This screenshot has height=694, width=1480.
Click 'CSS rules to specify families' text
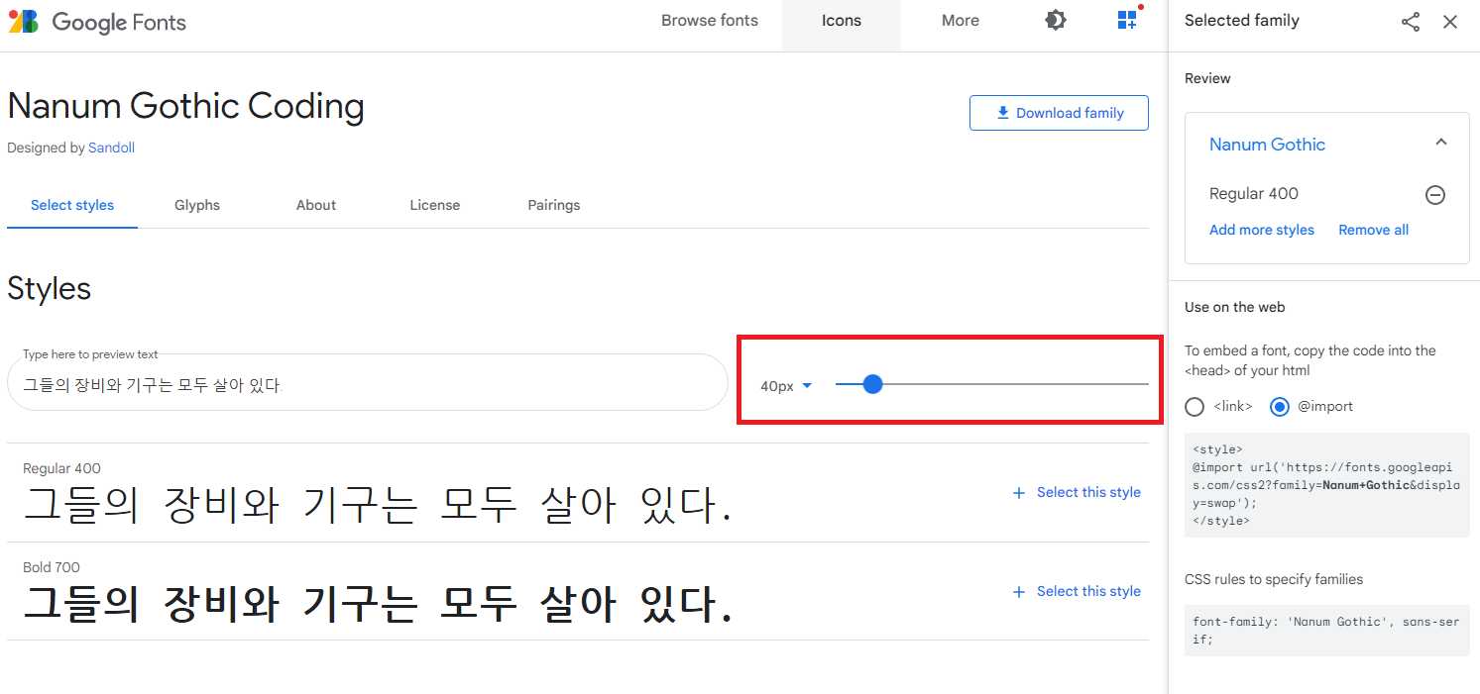tap(1274, 579)
